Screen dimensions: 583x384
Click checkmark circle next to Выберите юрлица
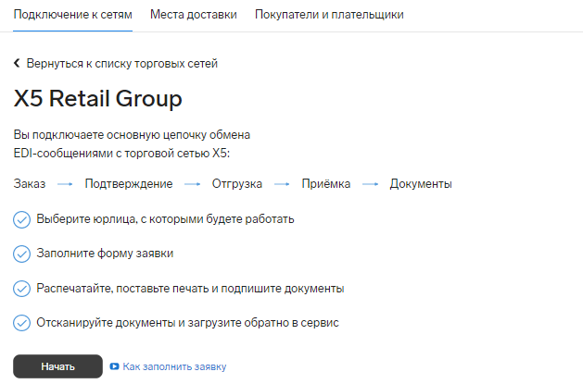(21, 219)
